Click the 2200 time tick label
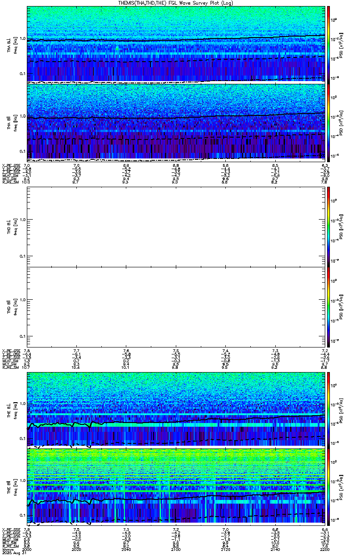Viewport: 347px width, 556px height. coord(325,550)
